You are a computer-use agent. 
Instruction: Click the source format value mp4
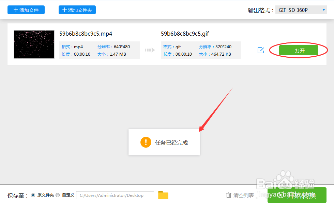78,47
